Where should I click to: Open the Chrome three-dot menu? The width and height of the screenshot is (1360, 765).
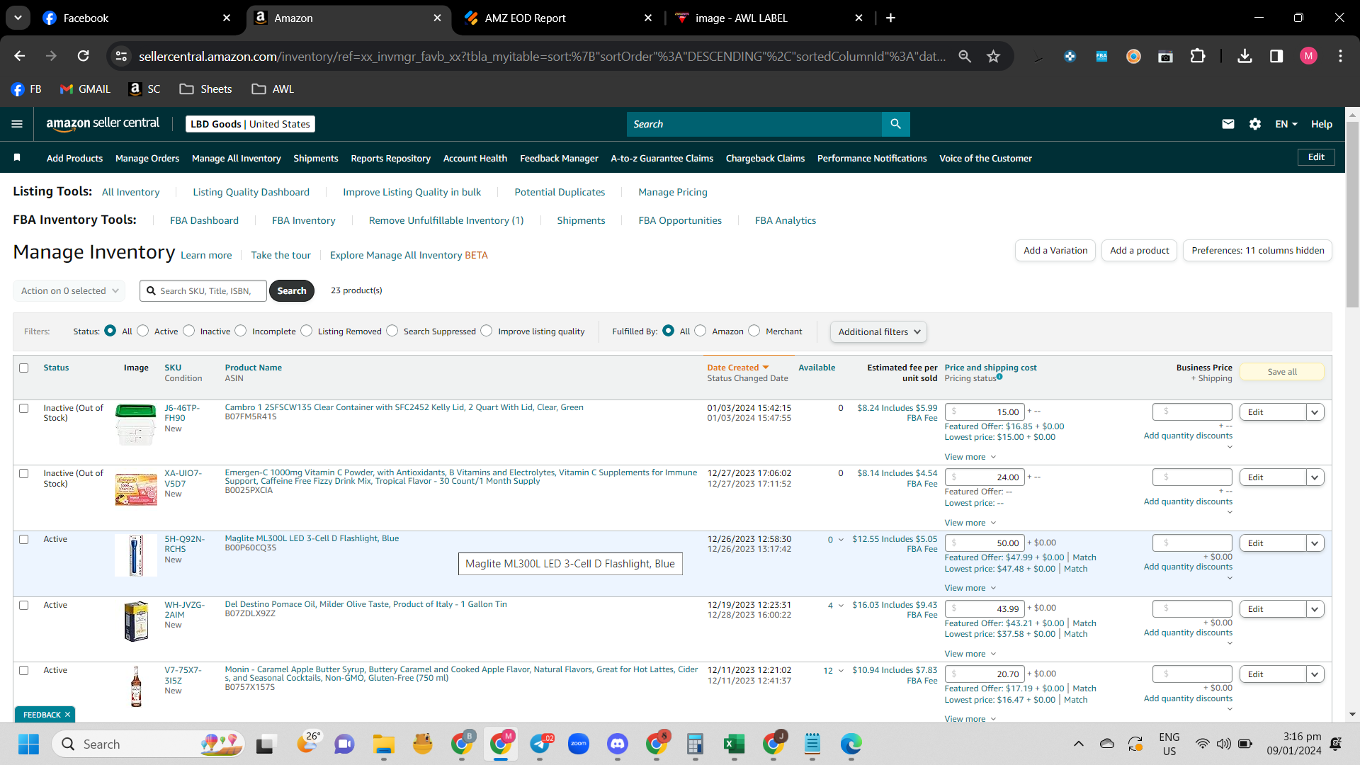[x=1340, y=56]
